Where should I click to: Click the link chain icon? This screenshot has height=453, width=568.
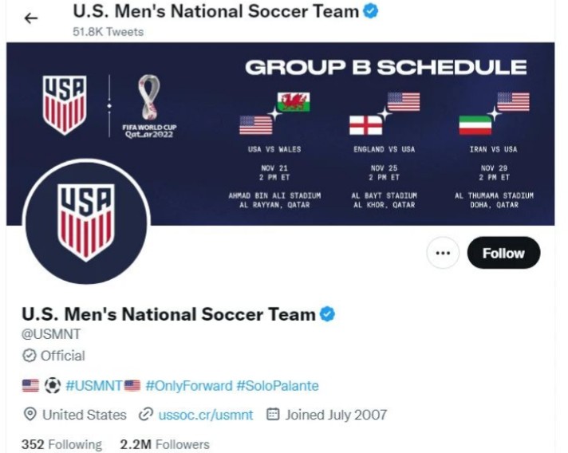coord(146,414)
